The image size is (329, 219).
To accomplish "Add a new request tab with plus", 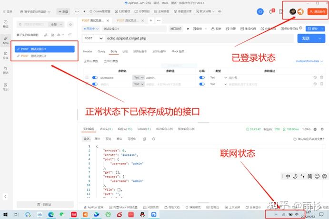I will click(151, 20).
